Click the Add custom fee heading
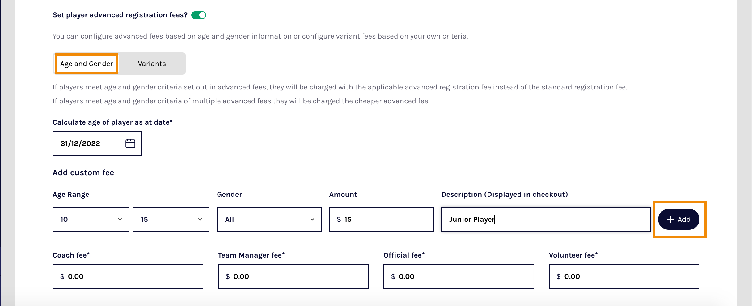752x306 pixels. click(83, 172)
